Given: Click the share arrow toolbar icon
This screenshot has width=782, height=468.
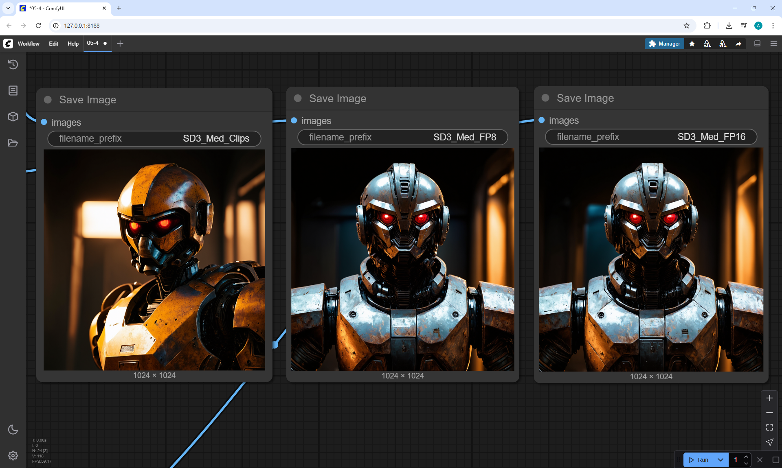Looking at the screenshot, I should pyautogui.click(x=738, y=44).
